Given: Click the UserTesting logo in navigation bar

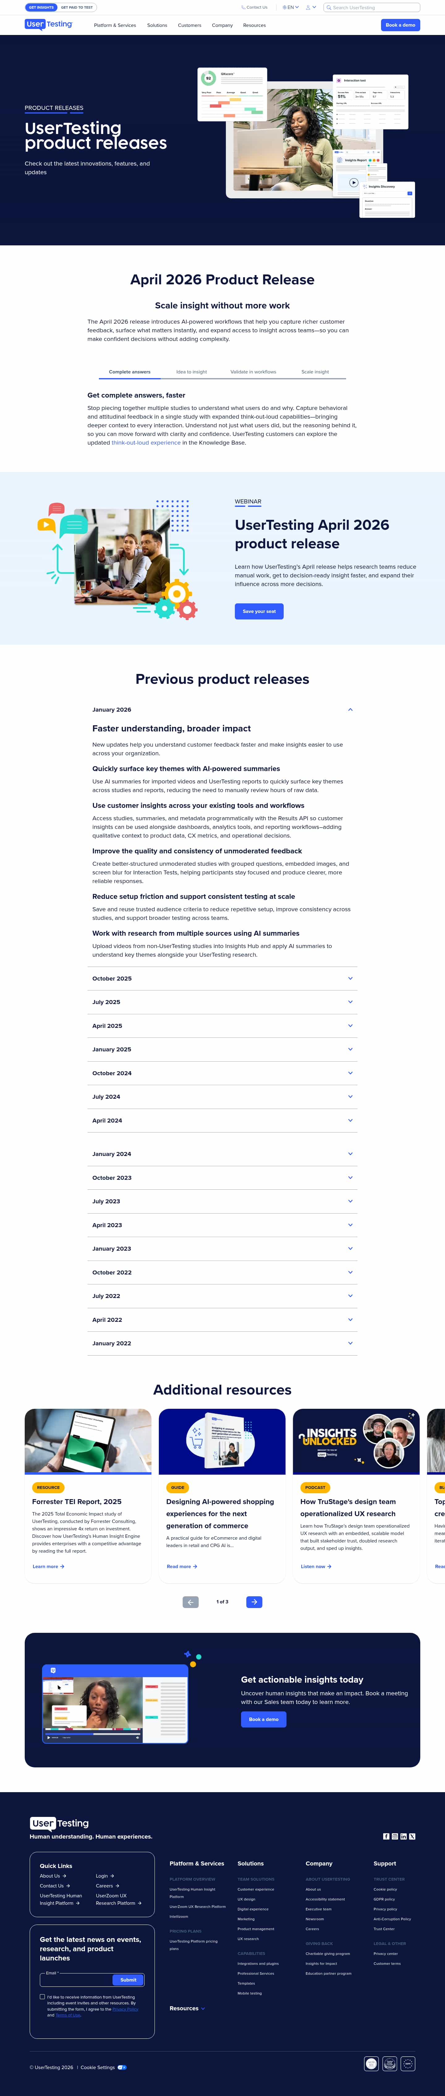Looking at the screenshot, I should pos(49,24).
